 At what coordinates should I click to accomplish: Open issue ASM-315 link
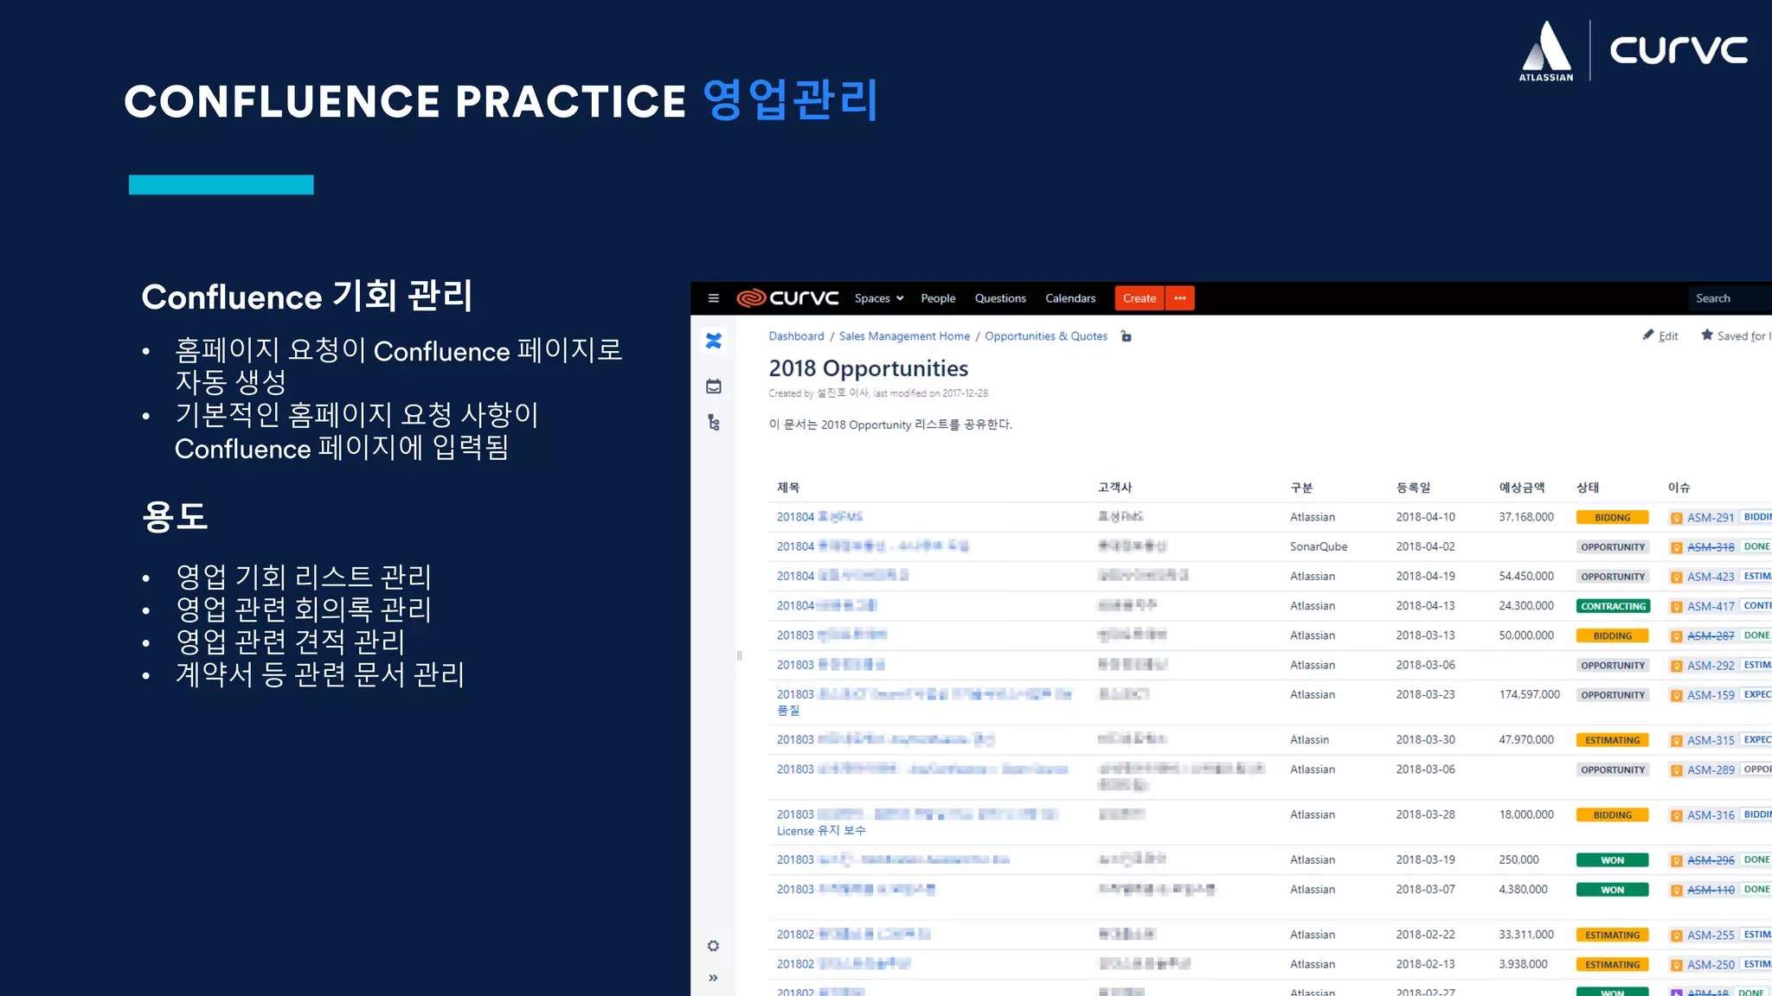tap(1711, 740)
